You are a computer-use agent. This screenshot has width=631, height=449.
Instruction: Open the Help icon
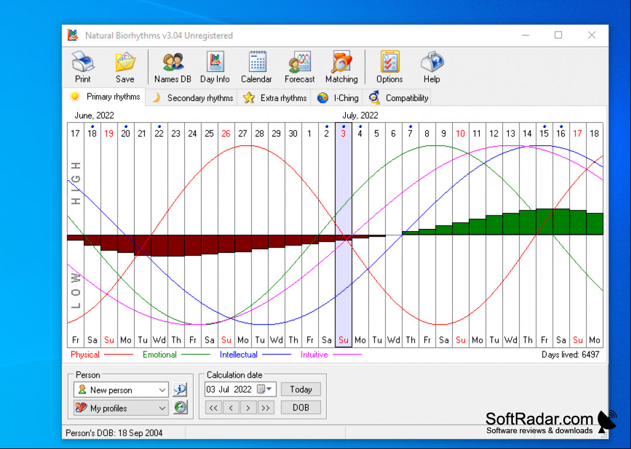point(432,67)
